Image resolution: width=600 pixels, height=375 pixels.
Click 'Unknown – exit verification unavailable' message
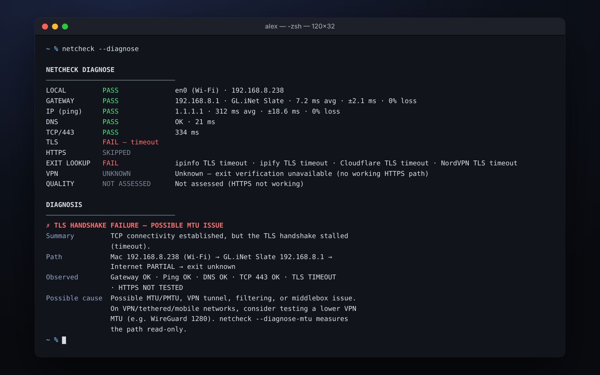pyautogui.click(x=253, y=174)
